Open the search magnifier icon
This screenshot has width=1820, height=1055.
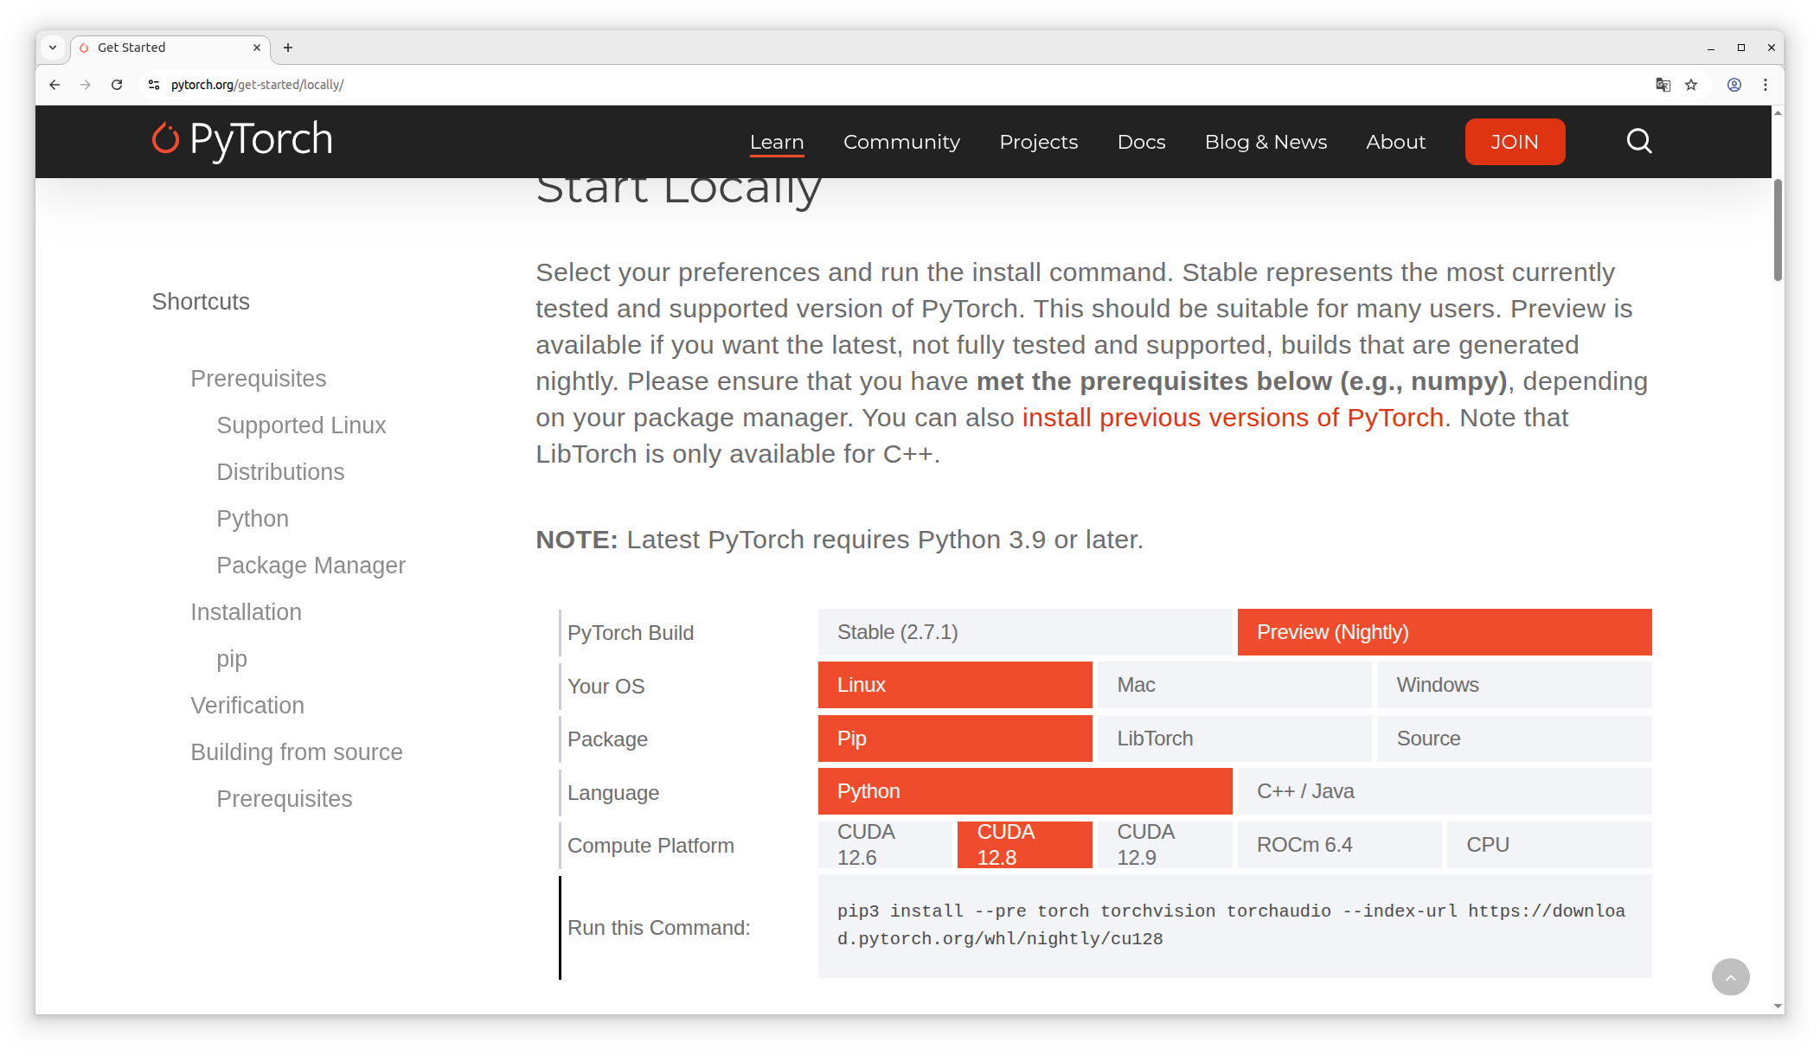tap(1638, 141)
